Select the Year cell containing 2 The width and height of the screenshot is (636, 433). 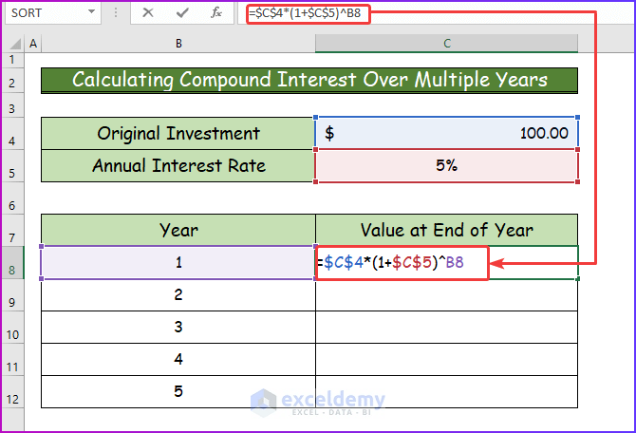click(x=178, y=295)
